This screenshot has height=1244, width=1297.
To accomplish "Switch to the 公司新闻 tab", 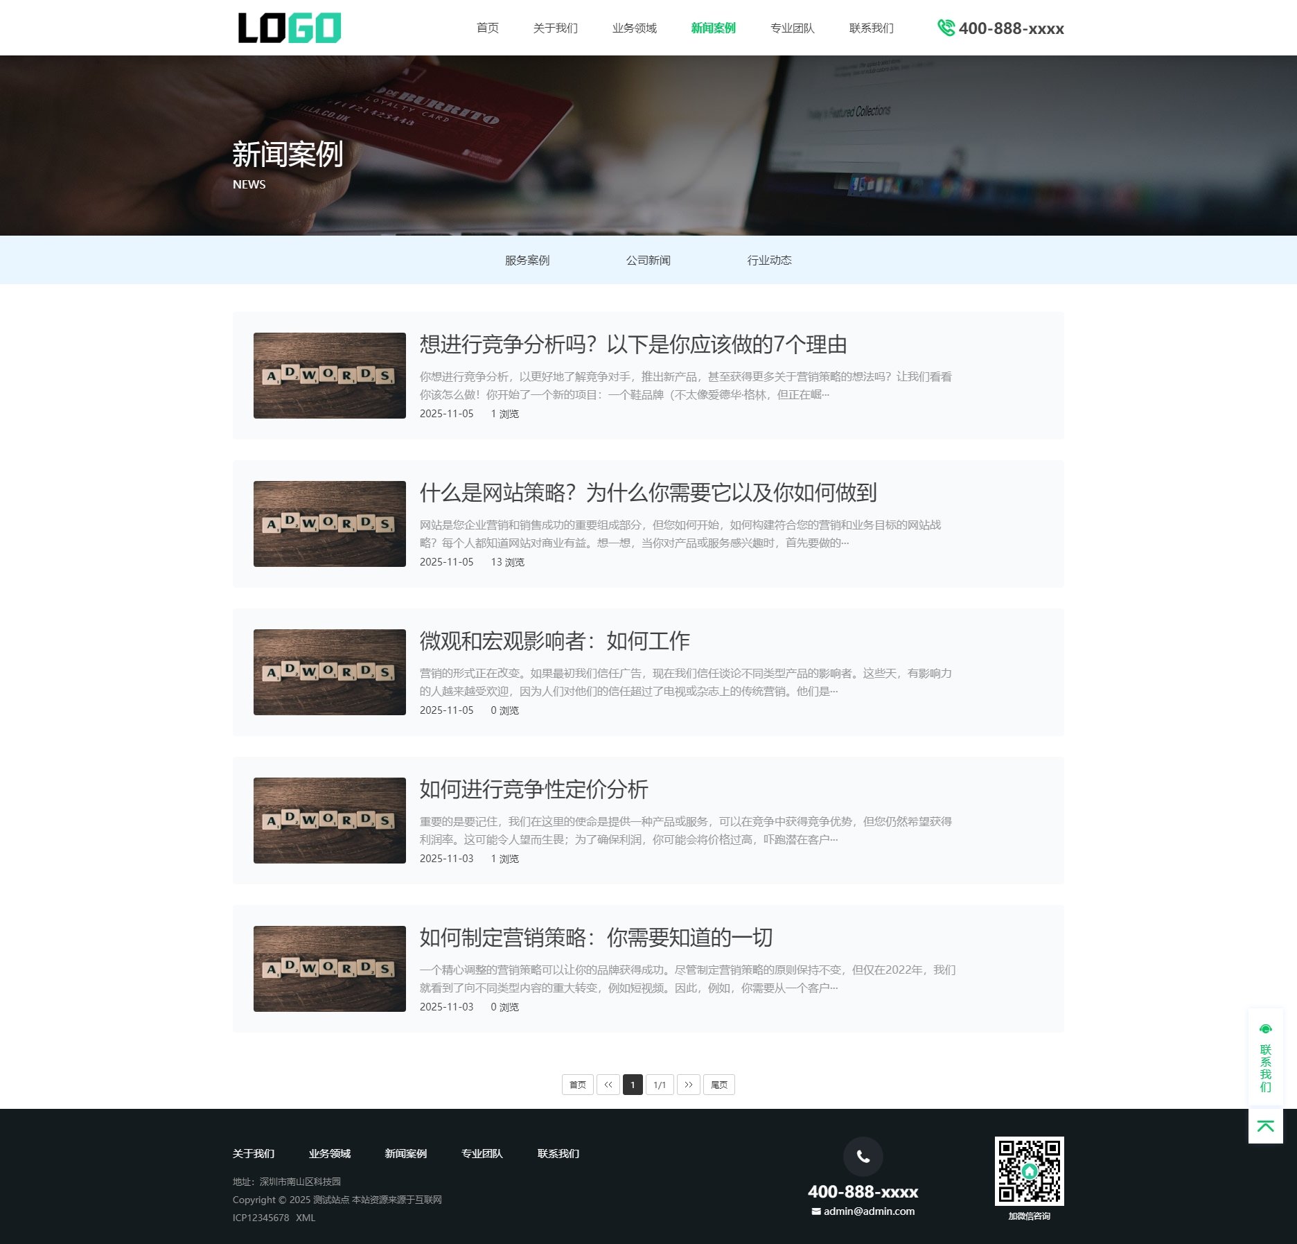I will 650,260.
